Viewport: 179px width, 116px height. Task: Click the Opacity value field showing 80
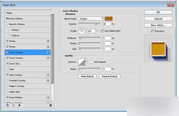tap(107, 24)
